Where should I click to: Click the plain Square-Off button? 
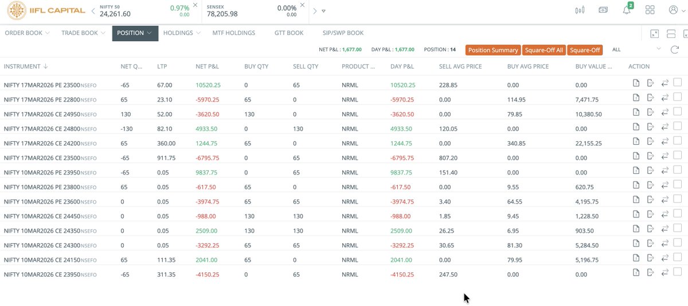[x=585, y=50]
